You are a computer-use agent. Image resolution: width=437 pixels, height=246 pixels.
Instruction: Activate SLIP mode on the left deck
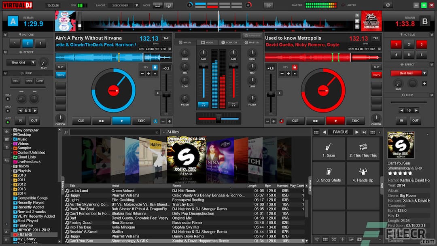pos(60,66)
